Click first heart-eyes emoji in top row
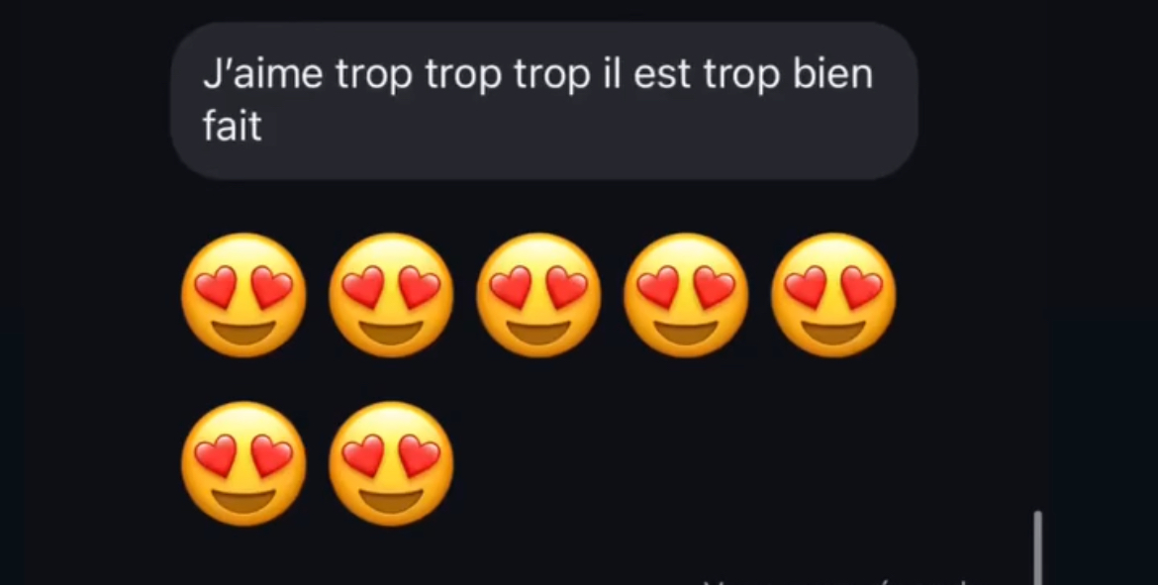 coord(243,295)
